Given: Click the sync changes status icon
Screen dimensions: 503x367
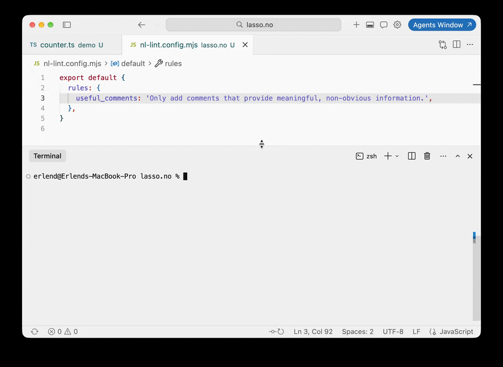Looking at the screenshot, I should click(35, 331).
